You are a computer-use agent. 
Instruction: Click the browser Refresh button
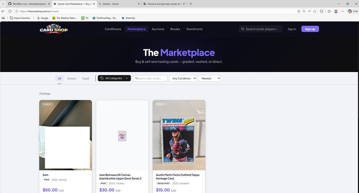[10, 11]
